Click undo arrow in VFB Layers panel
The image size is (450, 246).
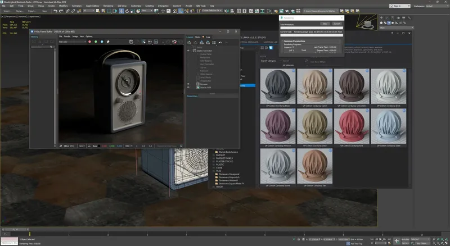tap(220, 42)
